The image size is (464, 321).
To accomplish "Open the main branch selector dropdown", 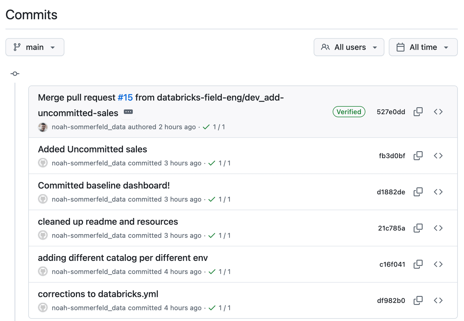I will tap(35, 47).
